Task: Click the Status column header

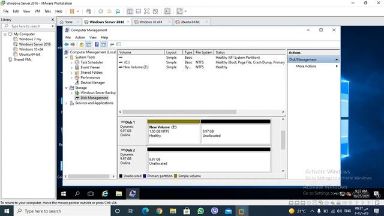Action: (x=250, y=52)
